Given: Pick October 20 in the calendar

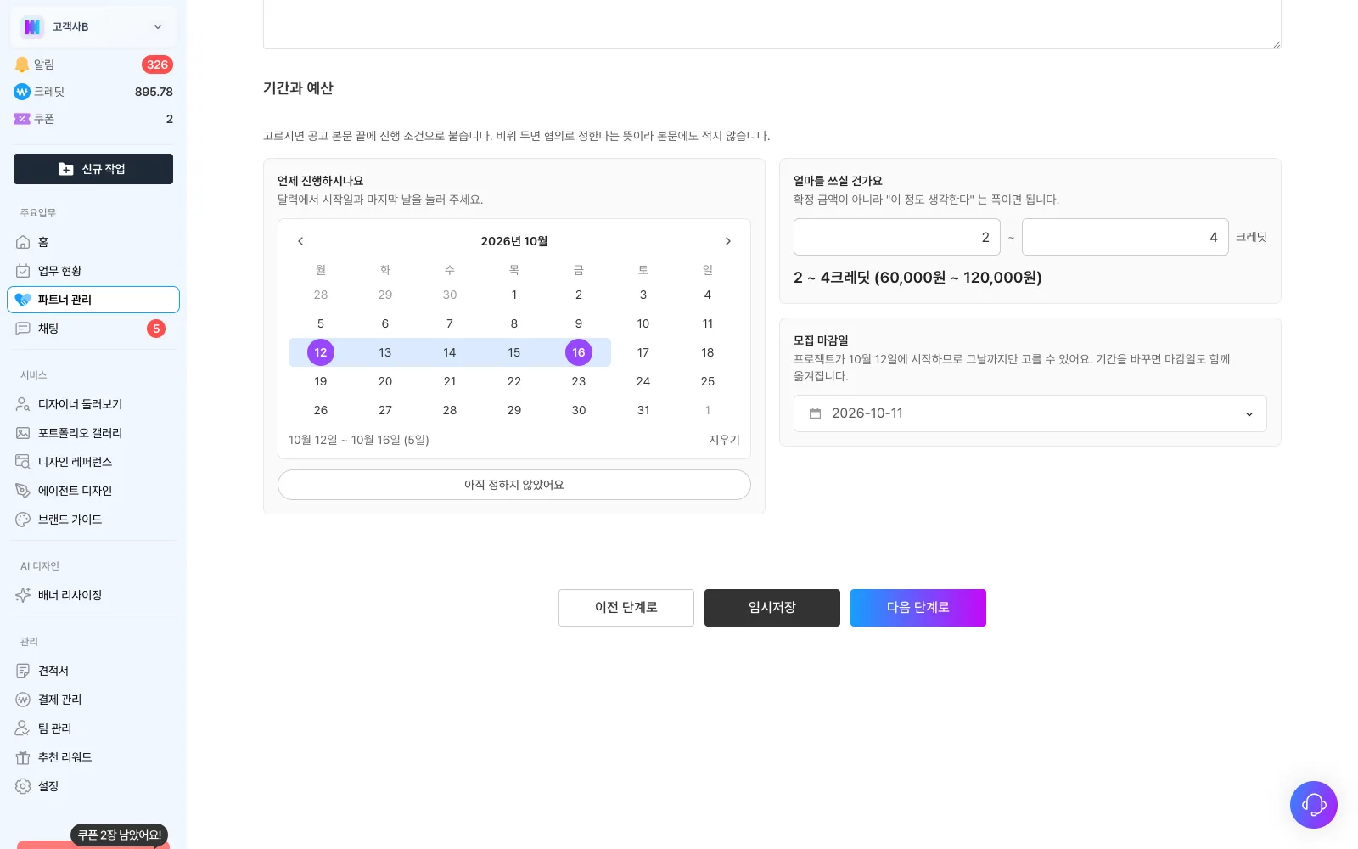Looking at the screenshot, I should pyautogui.click(x=385, y=381).
